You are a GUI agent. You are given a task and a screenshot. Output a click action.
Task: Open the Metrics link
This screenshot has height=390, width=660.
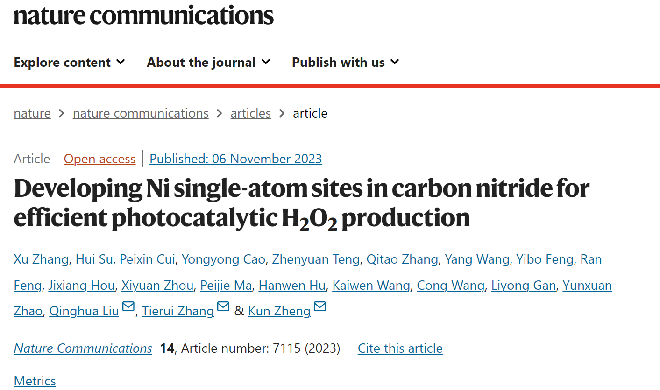(x=35, y=381)
